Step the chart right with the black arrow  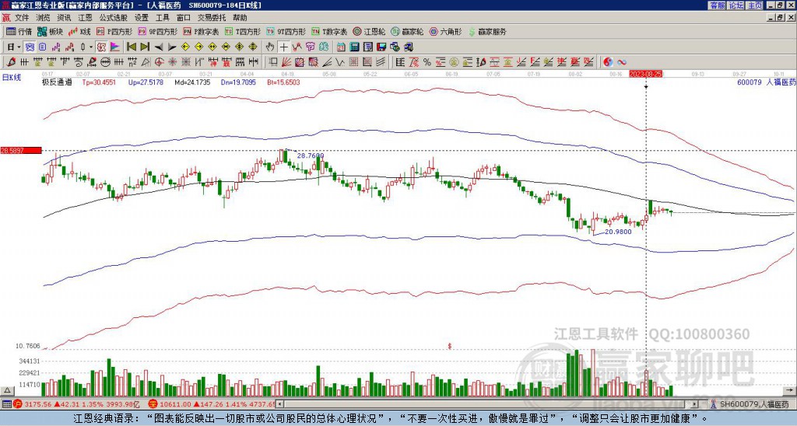tap(172, 47)
